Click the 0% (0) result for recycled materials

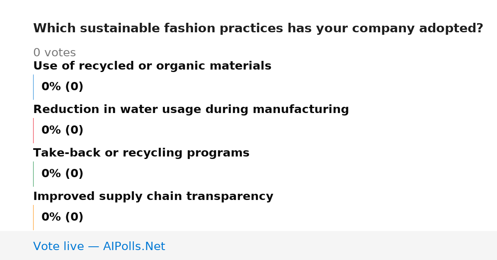(63, 87)
